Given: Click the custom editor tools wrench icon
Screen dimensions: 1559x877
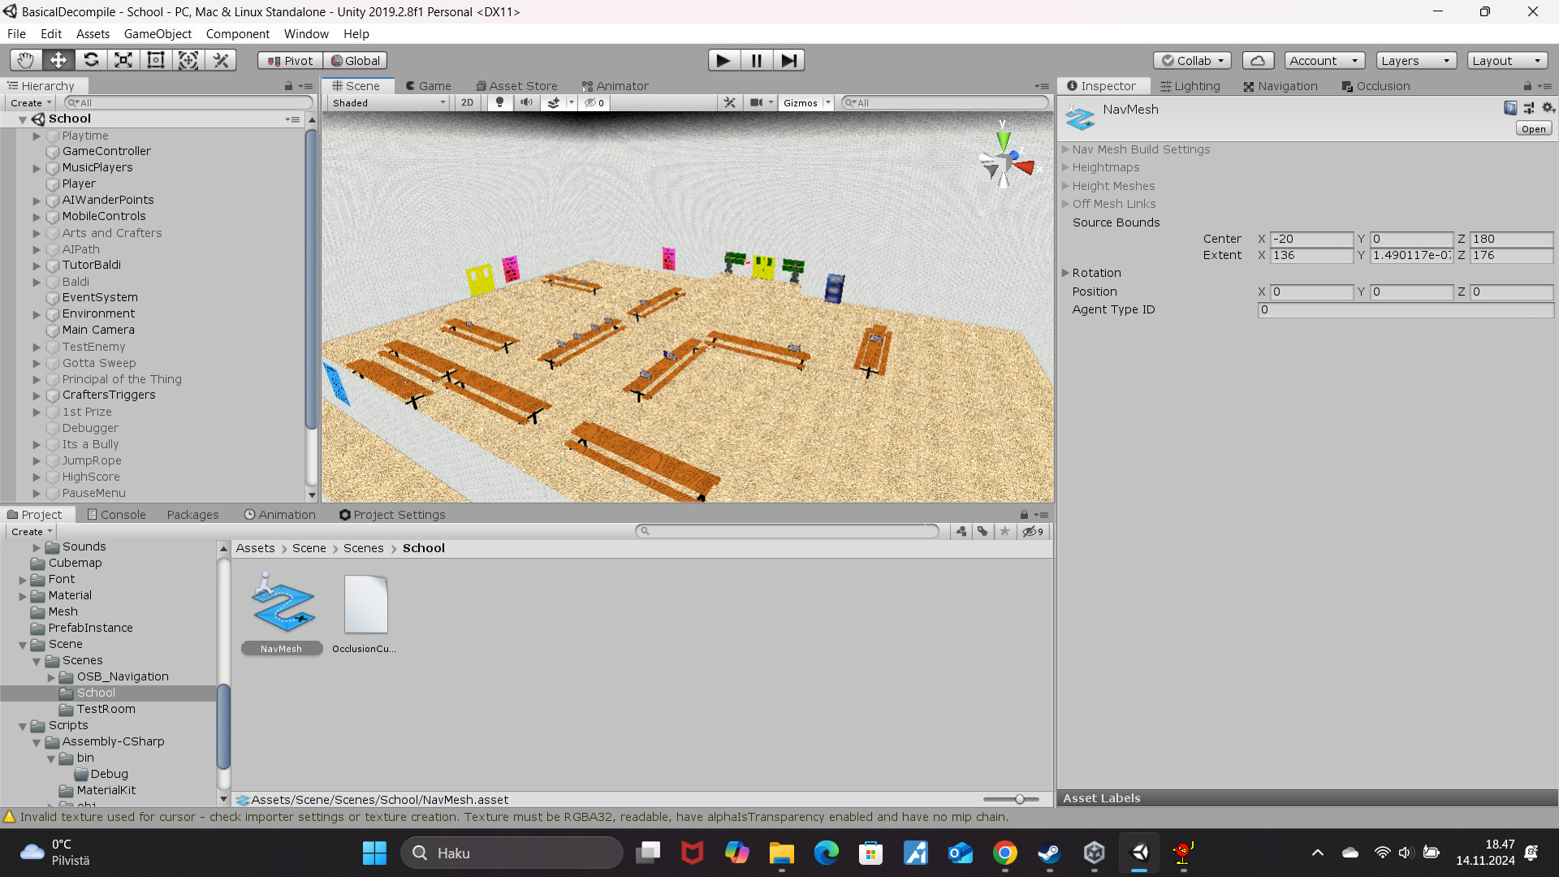Looking at the screenshot, I should click(729, 102).
